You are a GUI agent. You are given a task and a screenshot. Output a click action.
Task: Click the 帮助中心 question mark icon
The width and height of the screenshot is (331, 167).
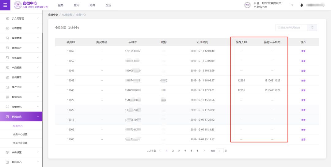click(x=7, y=162)
